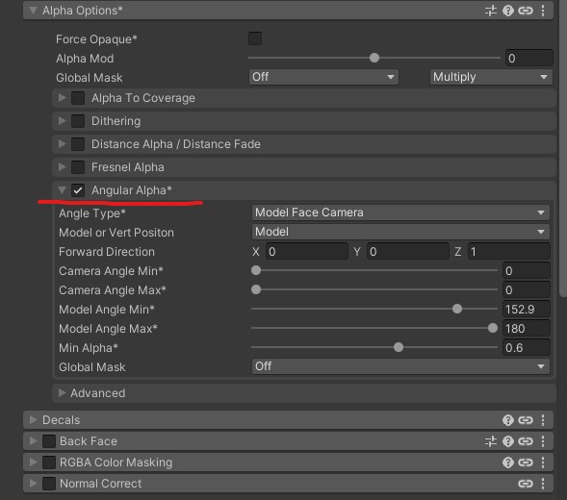Open Model or Vert Positon dropdown
Viewport: 567px width, 500px height.
tap(400, 232)
